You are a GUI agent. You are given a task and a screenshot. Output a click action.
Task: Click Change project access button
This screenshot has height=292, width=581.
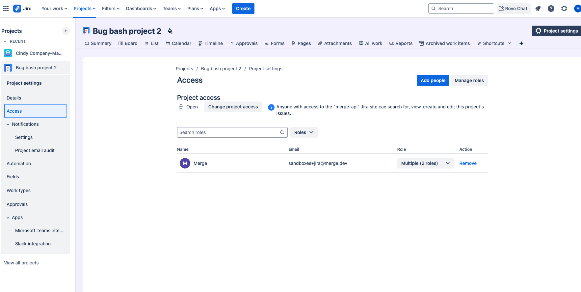tap(233, 107)
